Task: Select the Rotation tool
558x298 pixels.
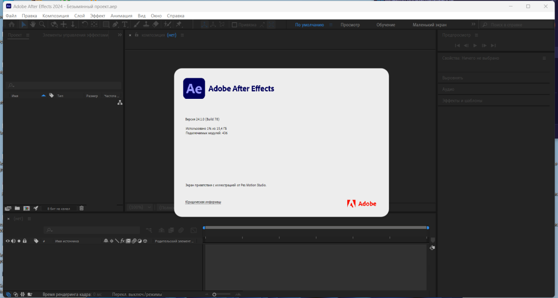Action: (85, 24)
